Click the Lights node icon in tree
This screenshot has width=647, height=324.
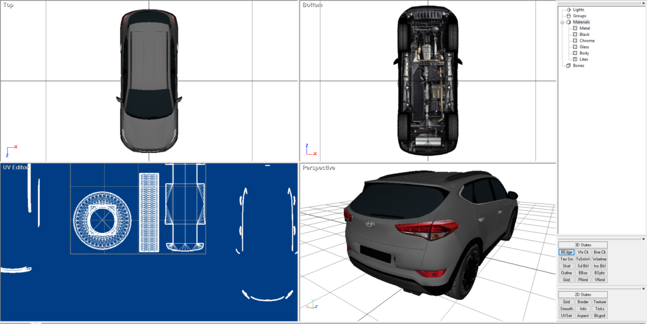coord(568,9)
